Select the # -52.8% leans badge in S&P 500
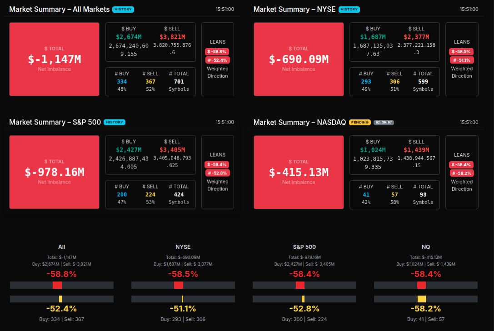The image size is (494, 331). 217,173
